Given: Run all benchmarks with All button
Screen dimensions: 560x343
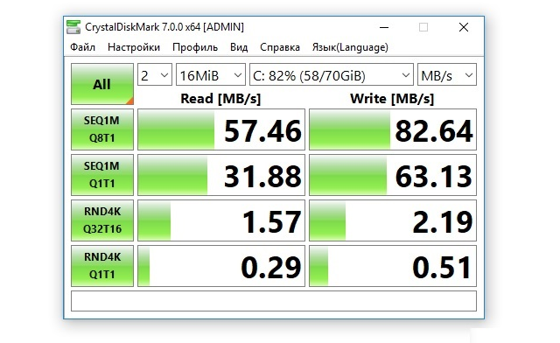Looking at the screenshot, I should (102, 84).
